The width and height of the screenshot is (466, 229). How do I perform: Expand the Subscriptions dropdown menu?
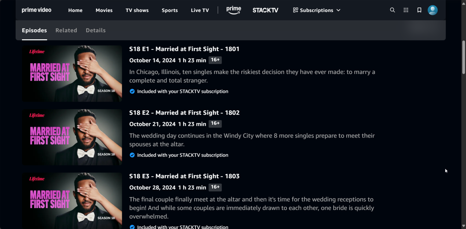tap(317, 10)
